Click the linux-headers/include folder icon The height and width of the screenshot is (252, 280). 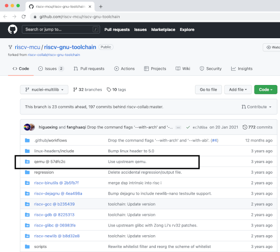pos(27,151)
